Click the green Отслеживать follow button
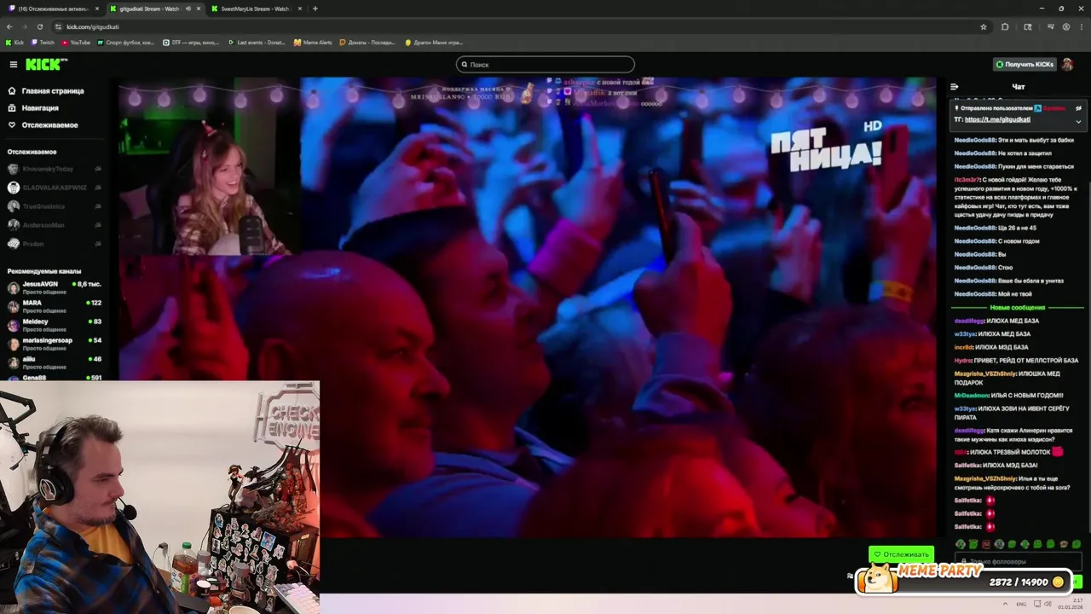 pos(901,554)
